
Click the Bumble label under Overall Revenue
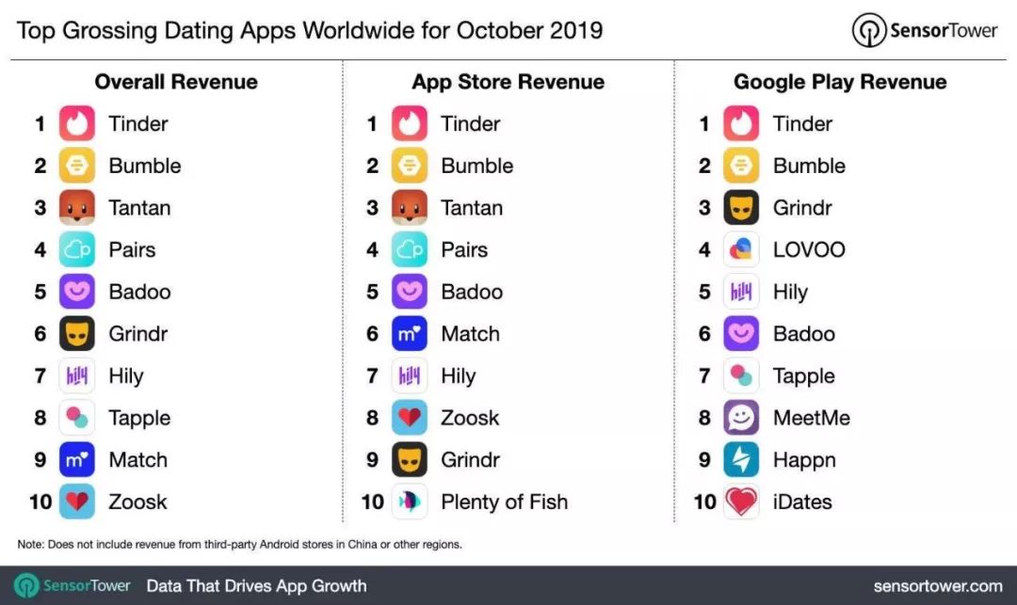[145, 166]
